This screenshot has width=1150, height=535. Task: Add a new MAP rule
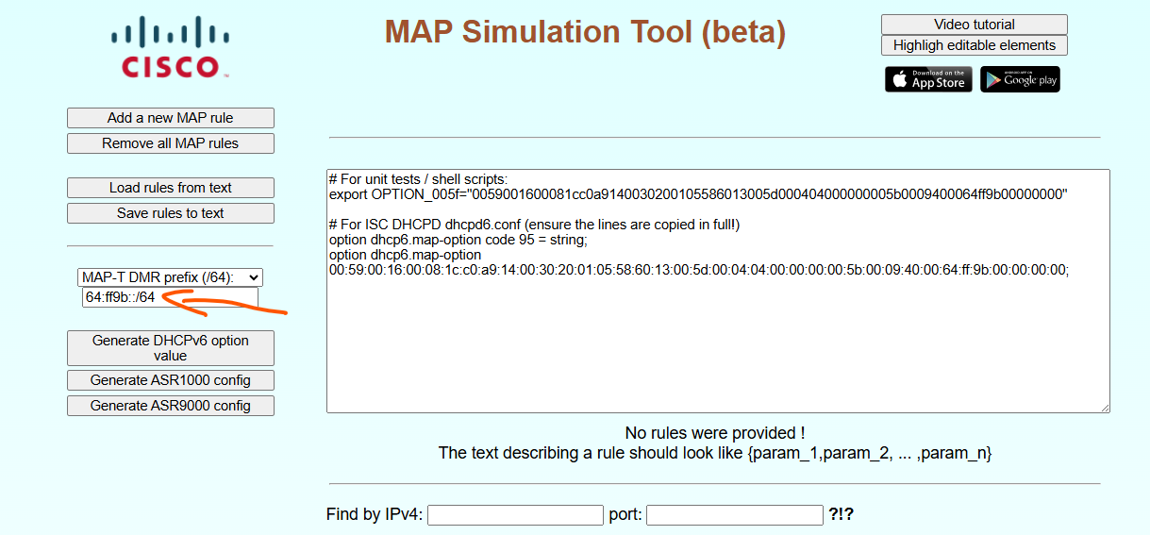170,118
